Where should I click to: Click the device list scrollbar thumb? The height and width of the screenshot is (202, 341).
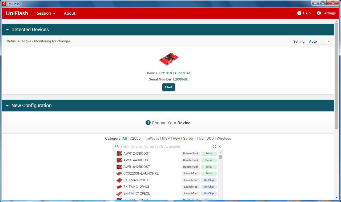point(220,157)
